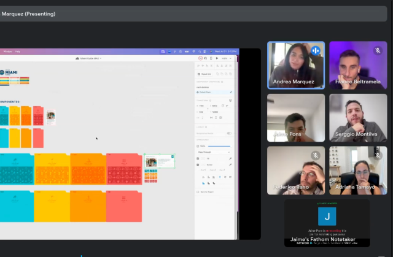Click the fixed height icon in Transform
Image resolution: width=393 pixels, height=257 pixels.
click(x=216, y=118)
